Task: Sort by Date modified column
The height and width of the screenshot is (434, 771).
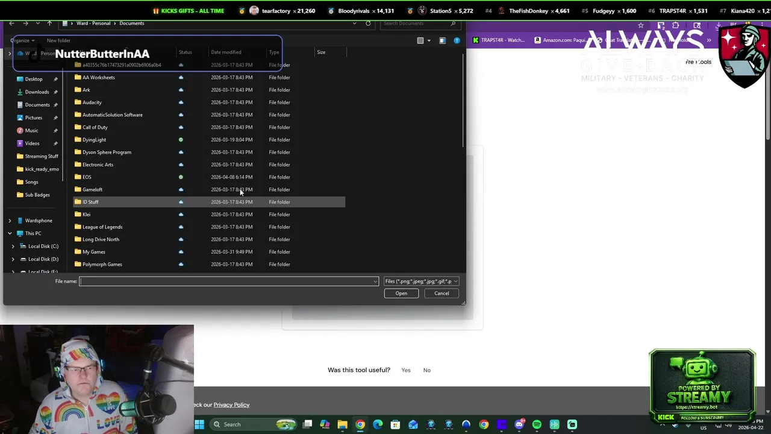Action: click(x=226, y=52)
